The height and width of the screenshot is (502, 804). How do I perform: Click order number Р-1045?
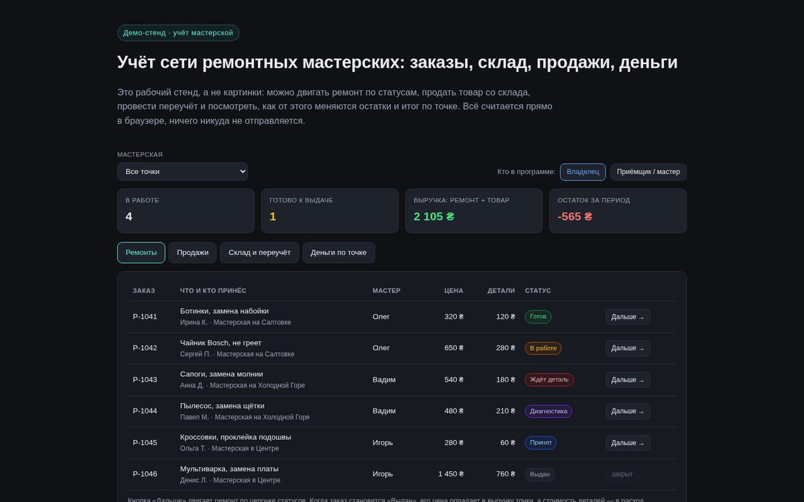(145, 442)
